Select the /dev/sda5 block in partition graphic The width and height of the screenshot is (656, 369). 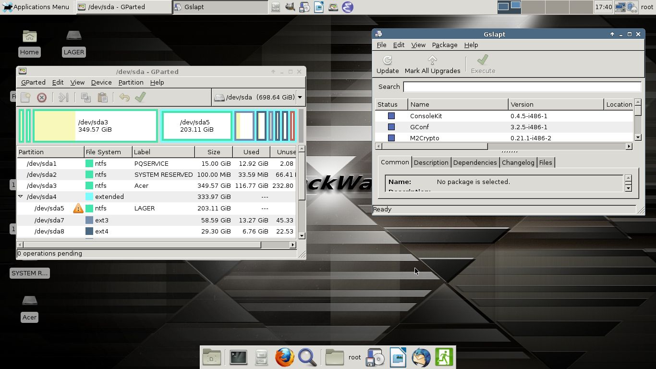click(197, 126)
